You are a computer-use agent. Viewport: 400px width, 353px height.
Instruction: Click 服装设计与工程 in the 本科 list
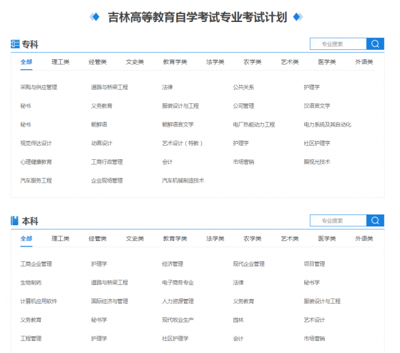[x=322, y=301]
